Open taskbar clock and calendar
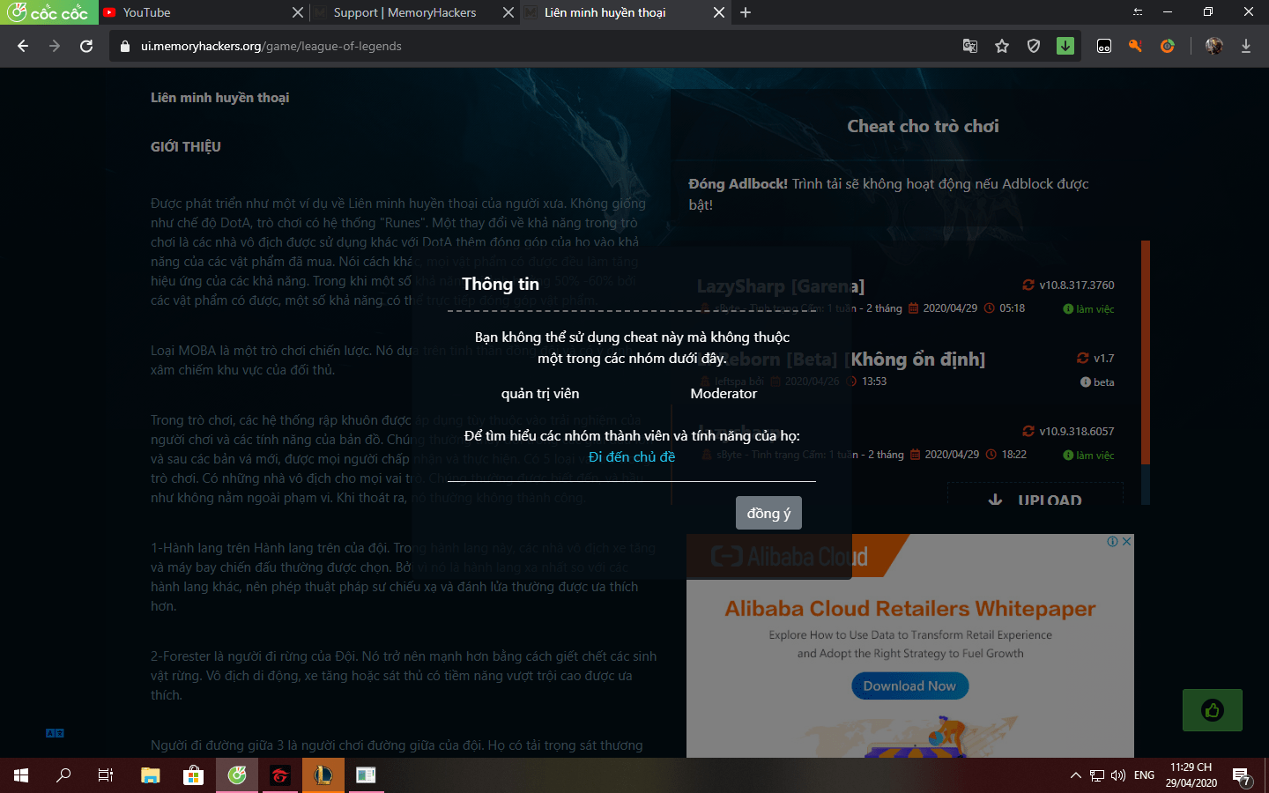 (x=1191, y=775)
